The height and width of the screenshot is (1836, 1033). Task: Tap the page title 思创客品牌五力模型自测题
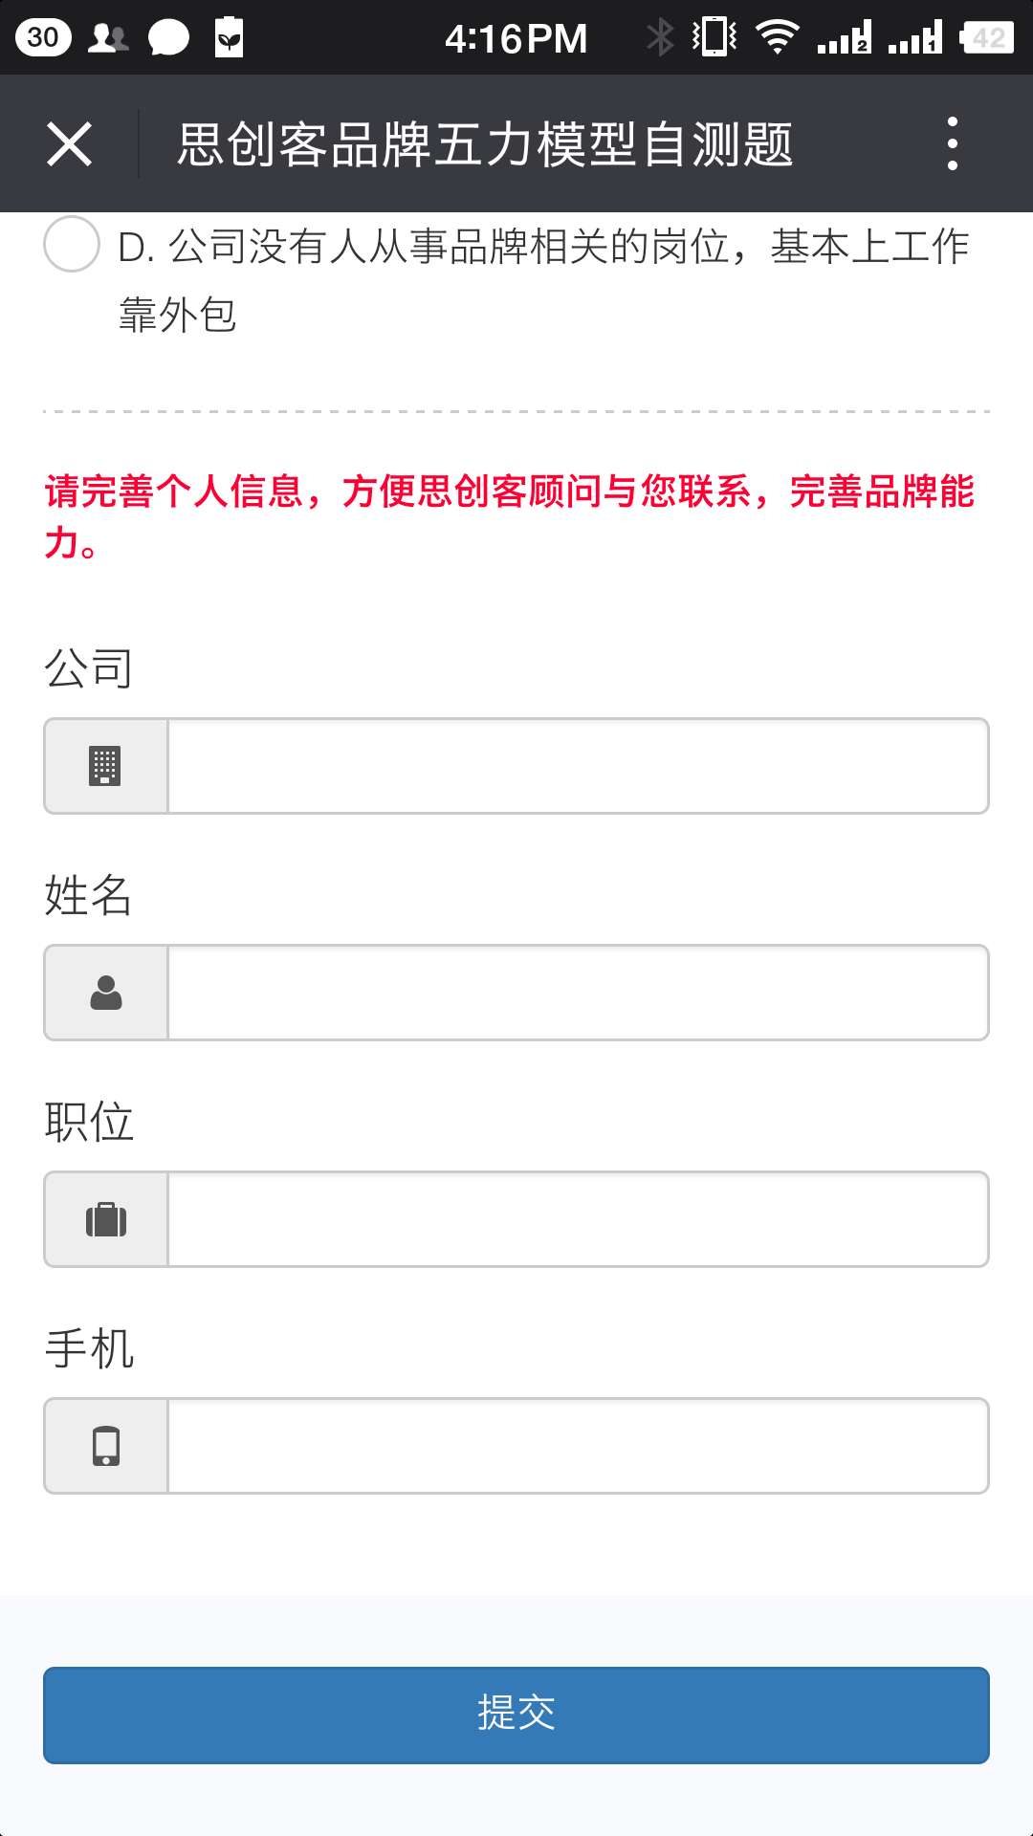pos(485,144)
